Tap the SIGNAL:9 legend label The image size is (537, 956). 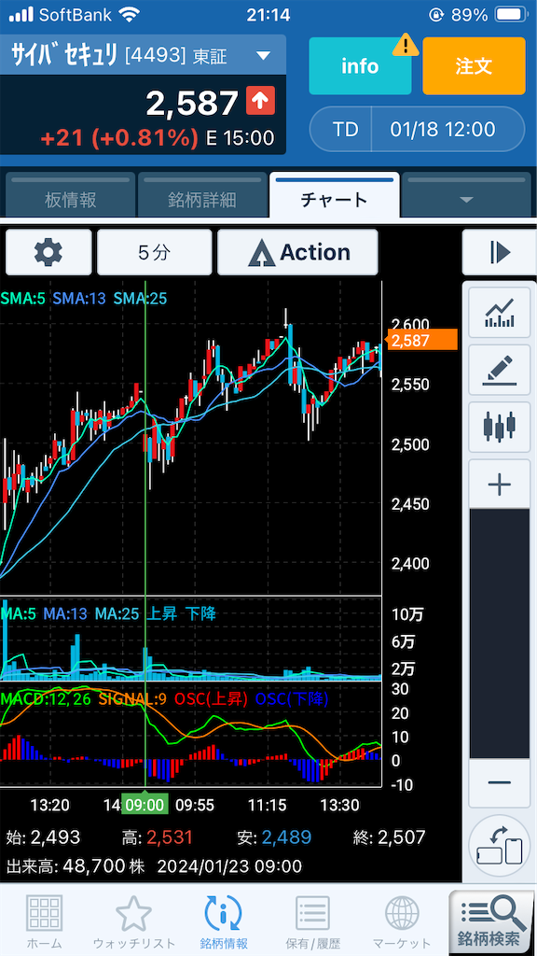tap(132, 698)
